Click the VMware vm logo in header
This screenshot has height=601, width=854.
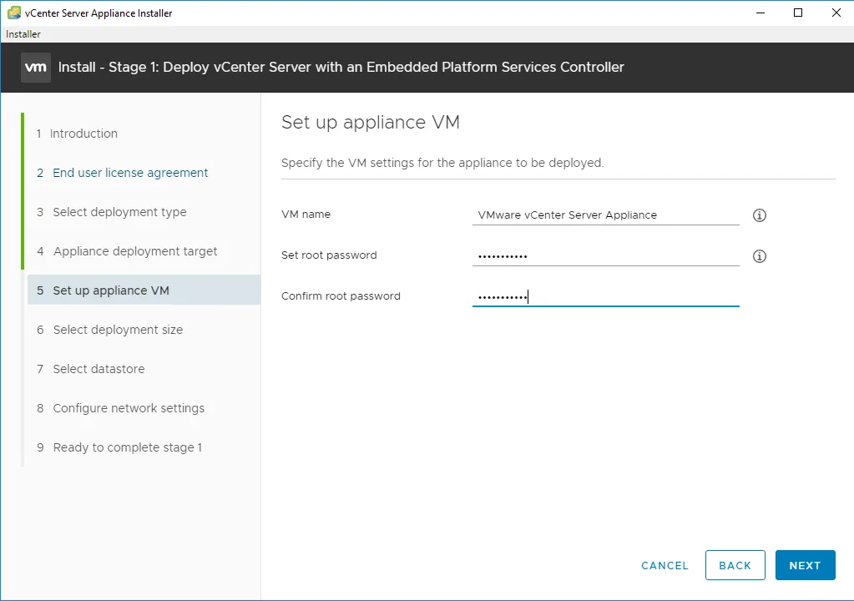(36, 68)
